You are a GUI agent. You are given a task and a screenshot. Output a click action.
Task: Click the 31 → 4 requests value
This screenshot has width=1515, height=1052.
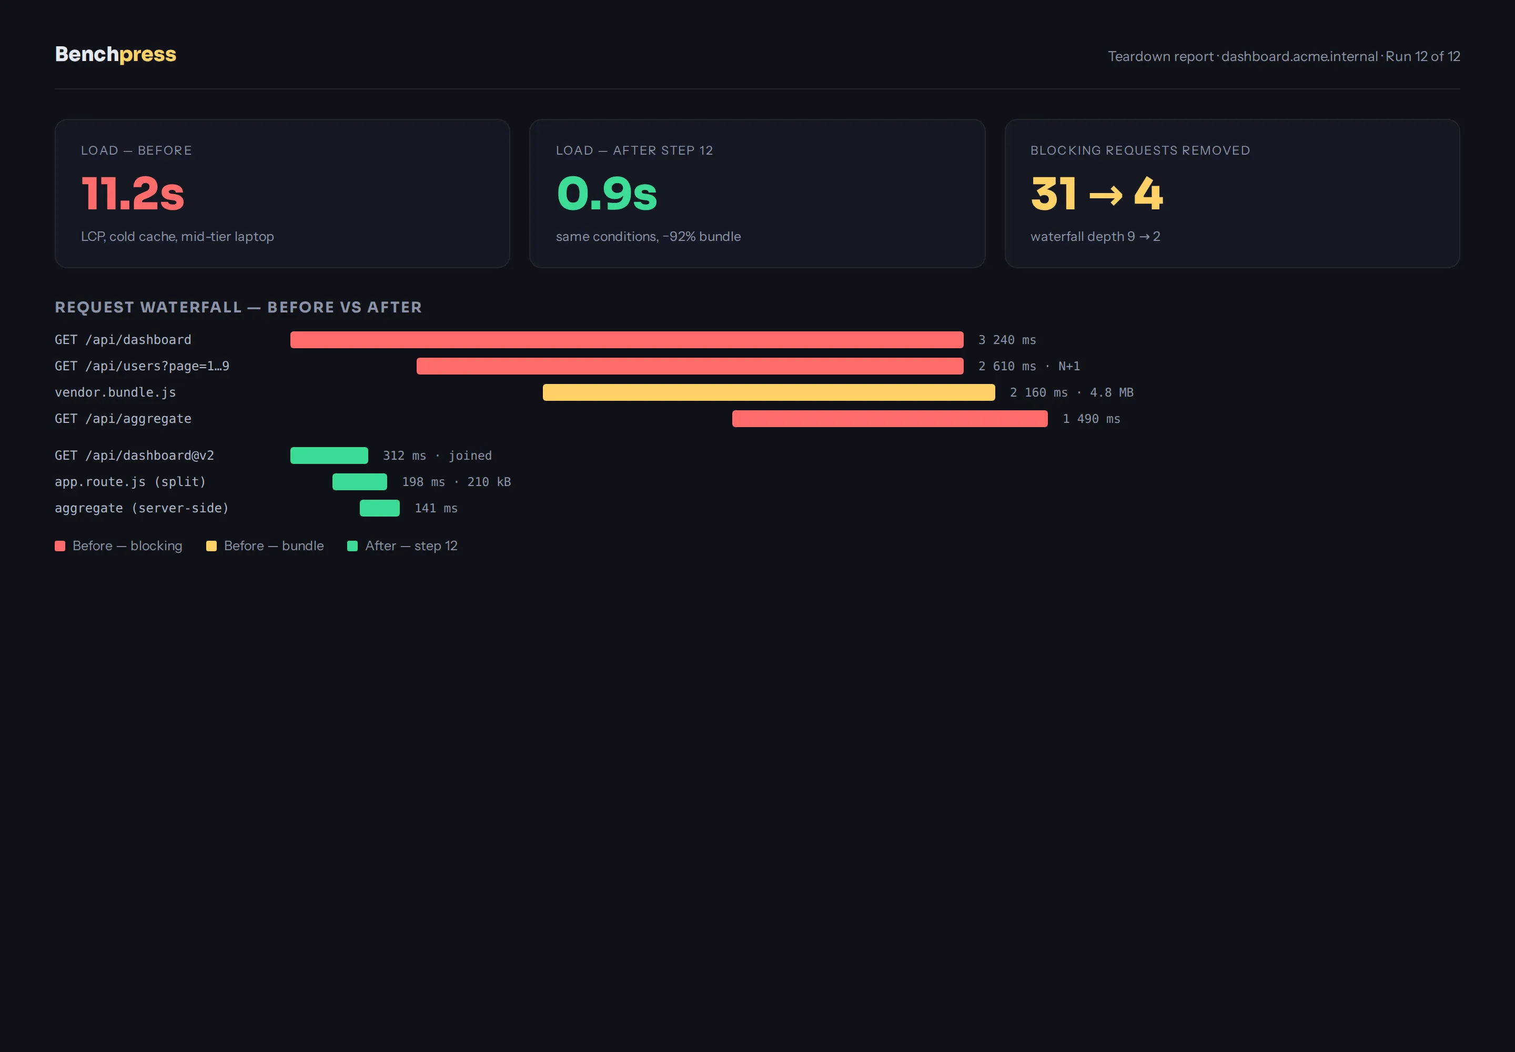tap(1097, 194)
